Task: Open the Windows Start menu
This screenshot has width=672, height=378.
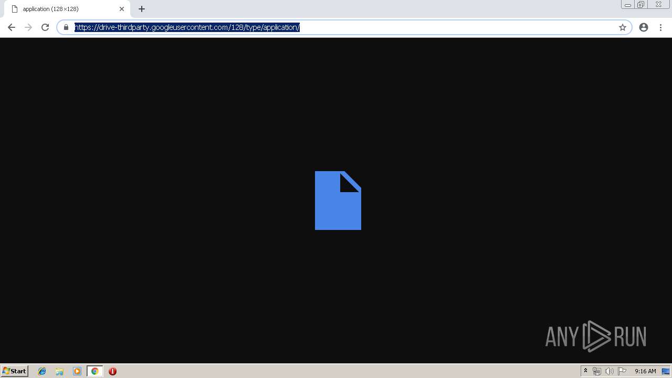Action: [x=15, y=371]
